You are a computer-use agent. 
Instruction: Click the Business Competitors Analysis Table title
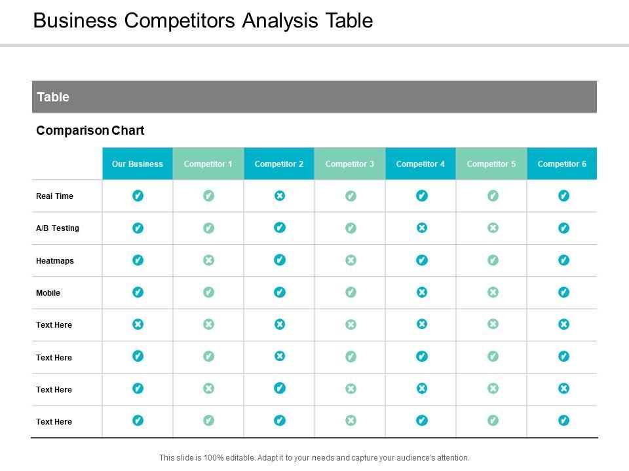pos(203,21)
